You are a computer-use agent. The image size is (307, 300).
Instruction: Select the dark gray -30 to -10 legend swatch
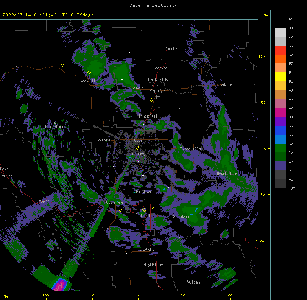coord(280,184)
